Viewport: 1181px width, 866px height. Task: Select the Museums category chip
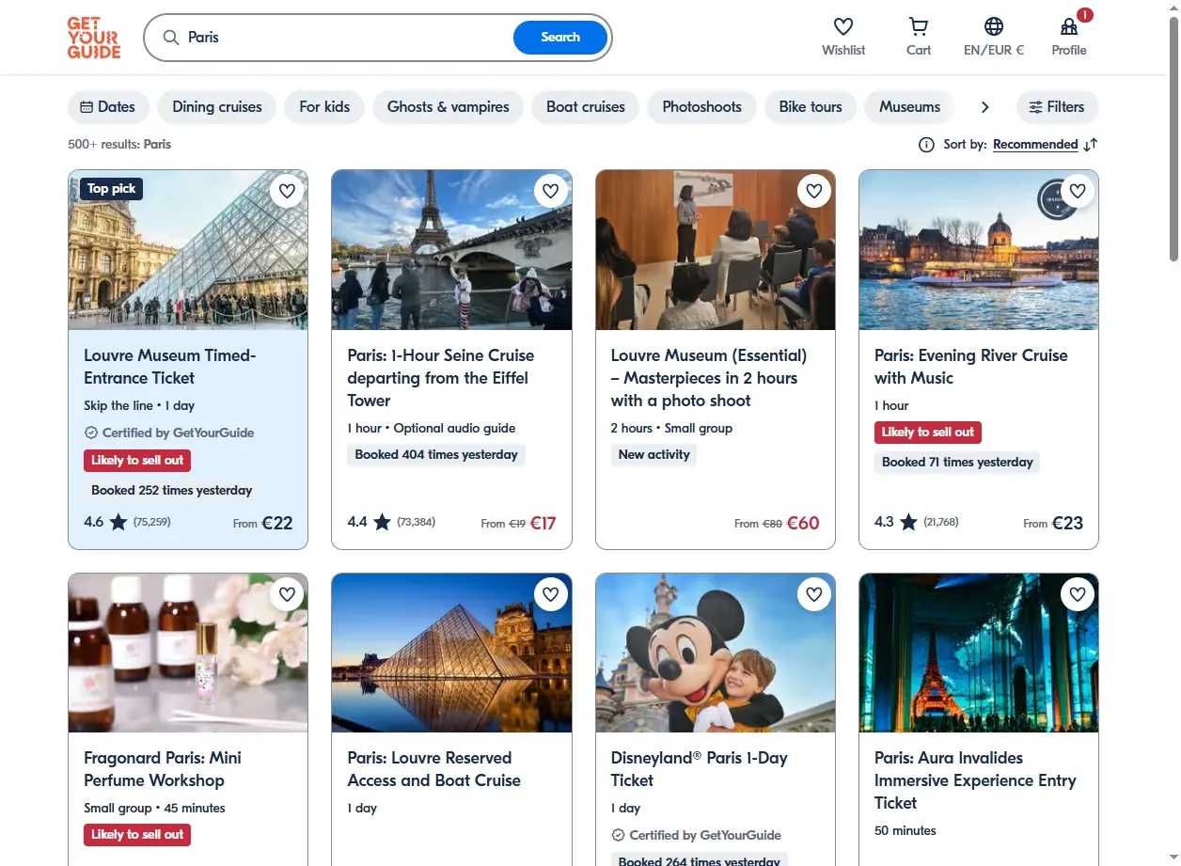pos(909,106)
